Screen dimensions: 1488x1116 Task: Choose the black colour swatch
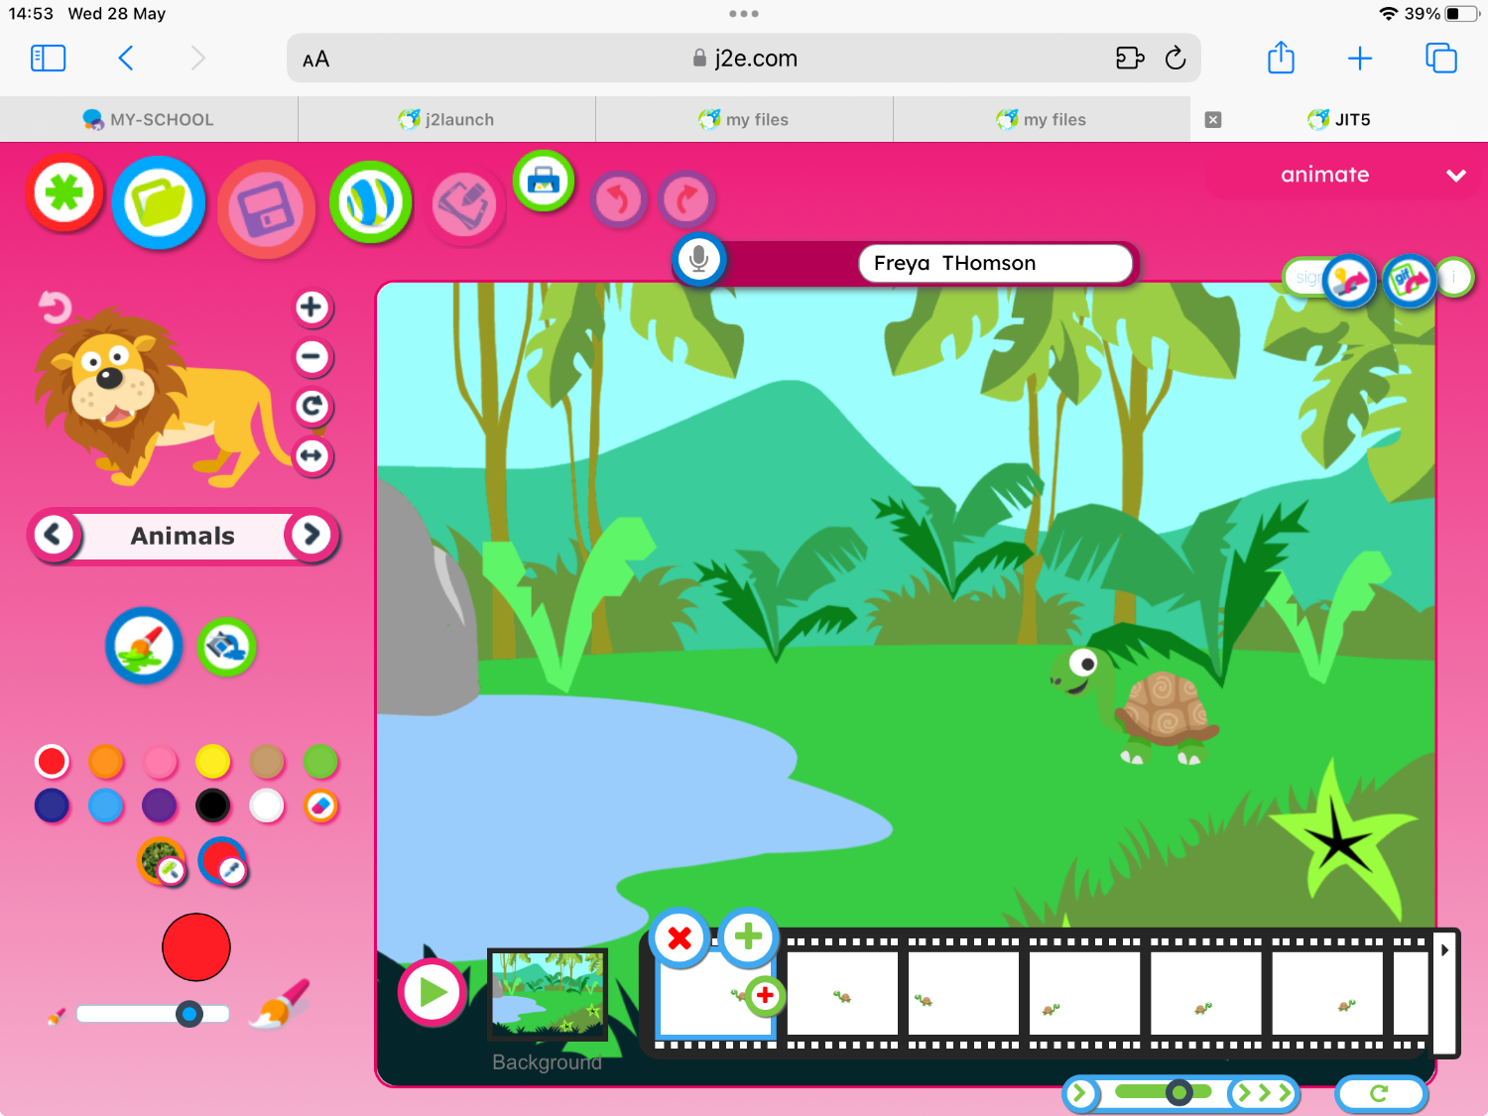coord(212,806)
